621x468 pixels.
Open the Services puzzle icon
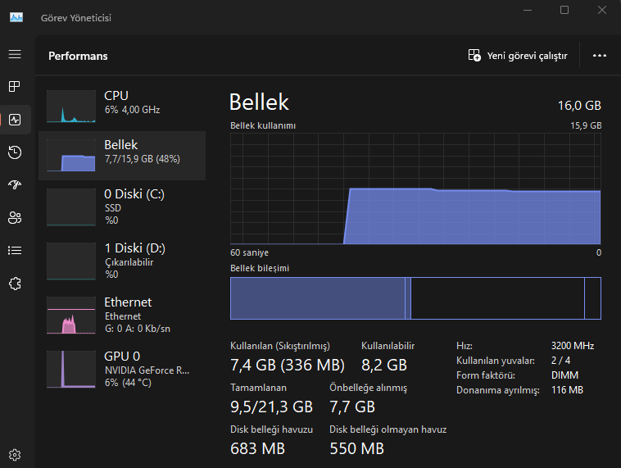[15, 283]
